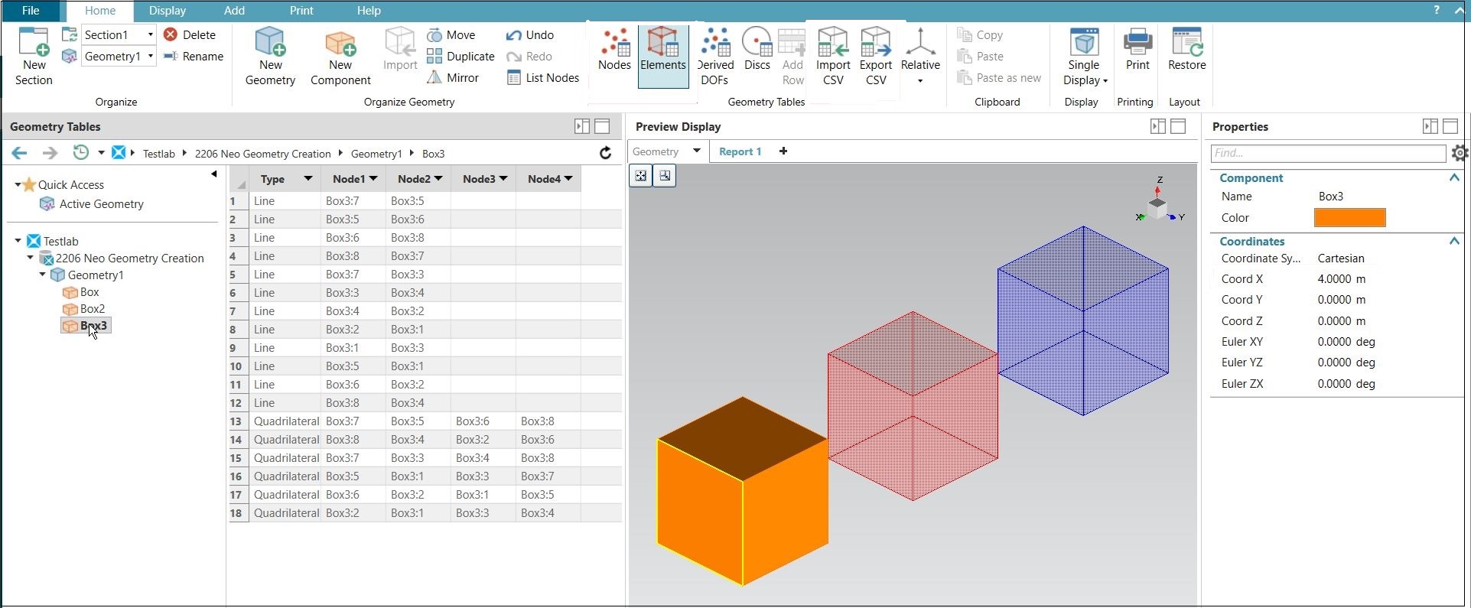This screenshot has height=608, width=1471.
Task: Click the Move tool
Action: click(451, 35)
